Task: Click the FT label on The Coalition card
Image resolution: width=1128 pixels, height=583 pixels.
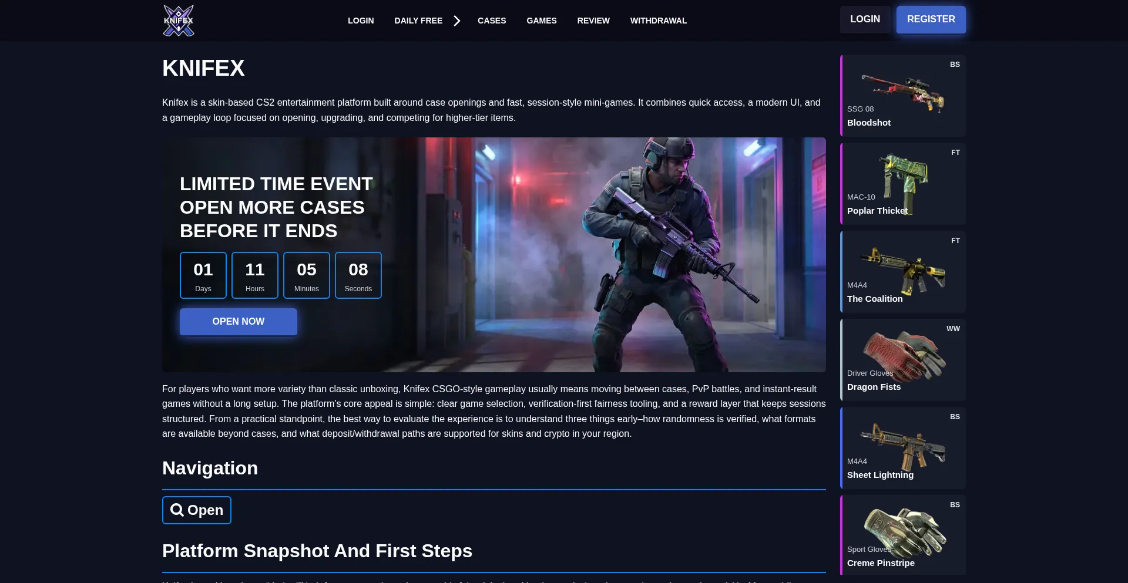Action: (x=955, y=241)
